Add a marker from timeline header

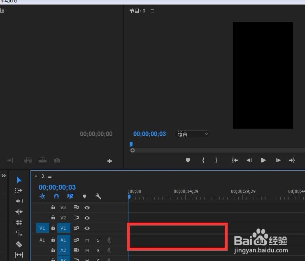click(x=84, y=197)
